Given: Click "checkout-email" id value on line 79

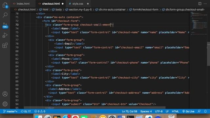Looking at the screenshot, I should [132, 48].
